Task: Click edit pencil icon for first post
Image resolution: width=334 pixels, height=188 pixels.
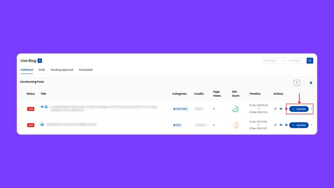Action: click(x=275, y=109)
